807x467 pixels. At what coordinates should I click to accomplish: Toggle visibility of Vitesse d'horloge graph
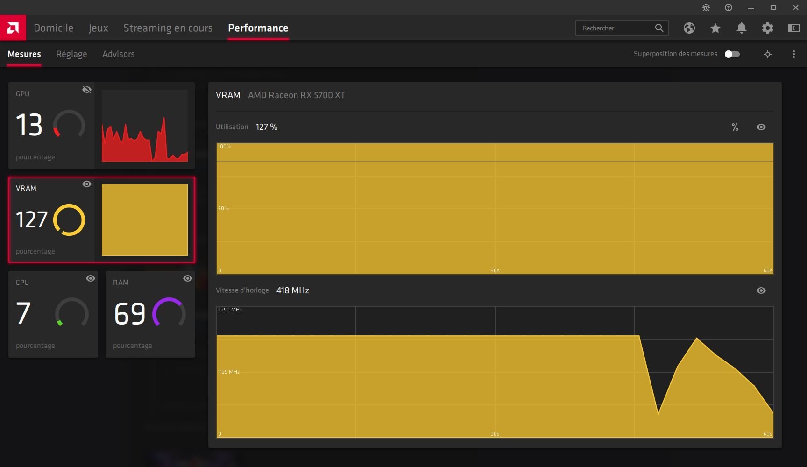(x=761, y=290)
